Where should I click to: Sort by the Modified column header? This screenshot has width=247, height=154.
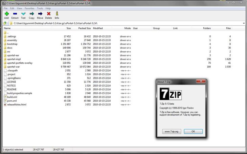point(98,28)
